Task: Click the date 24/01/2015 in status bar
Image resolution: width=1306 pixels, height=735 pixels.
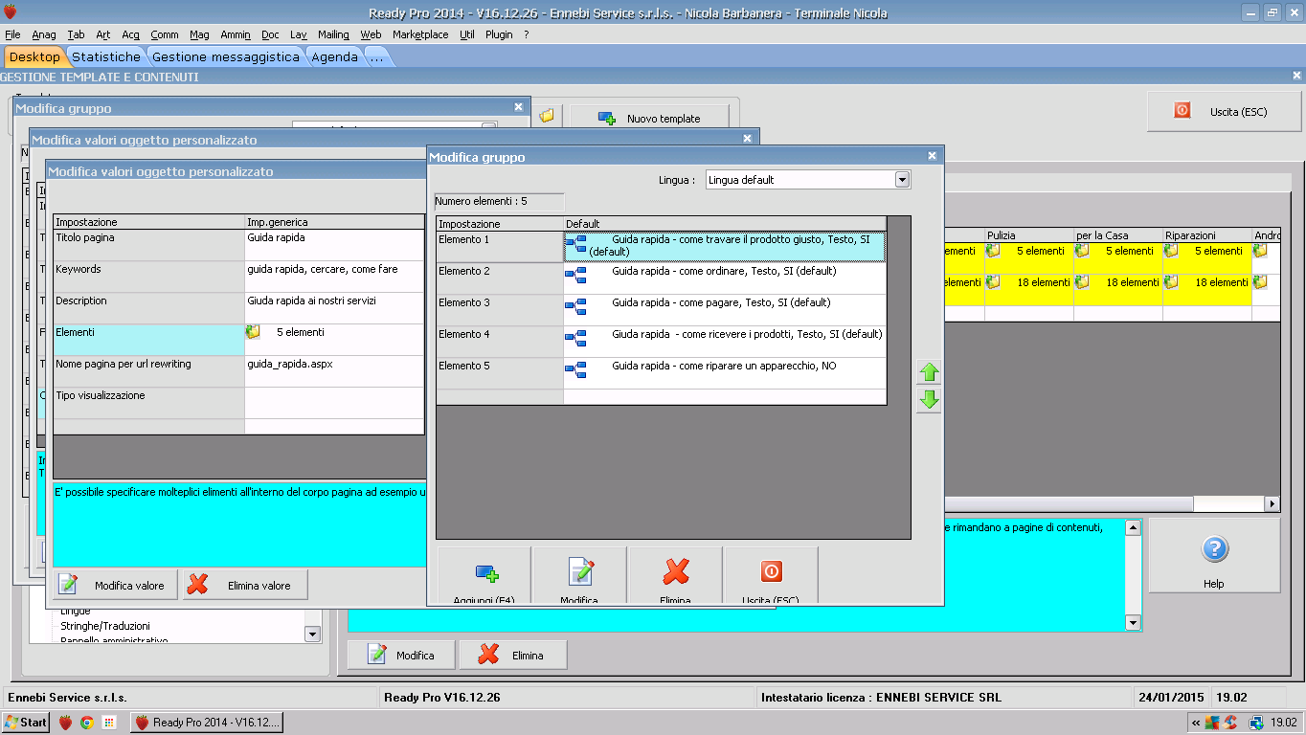Action: coord(1169,697)
